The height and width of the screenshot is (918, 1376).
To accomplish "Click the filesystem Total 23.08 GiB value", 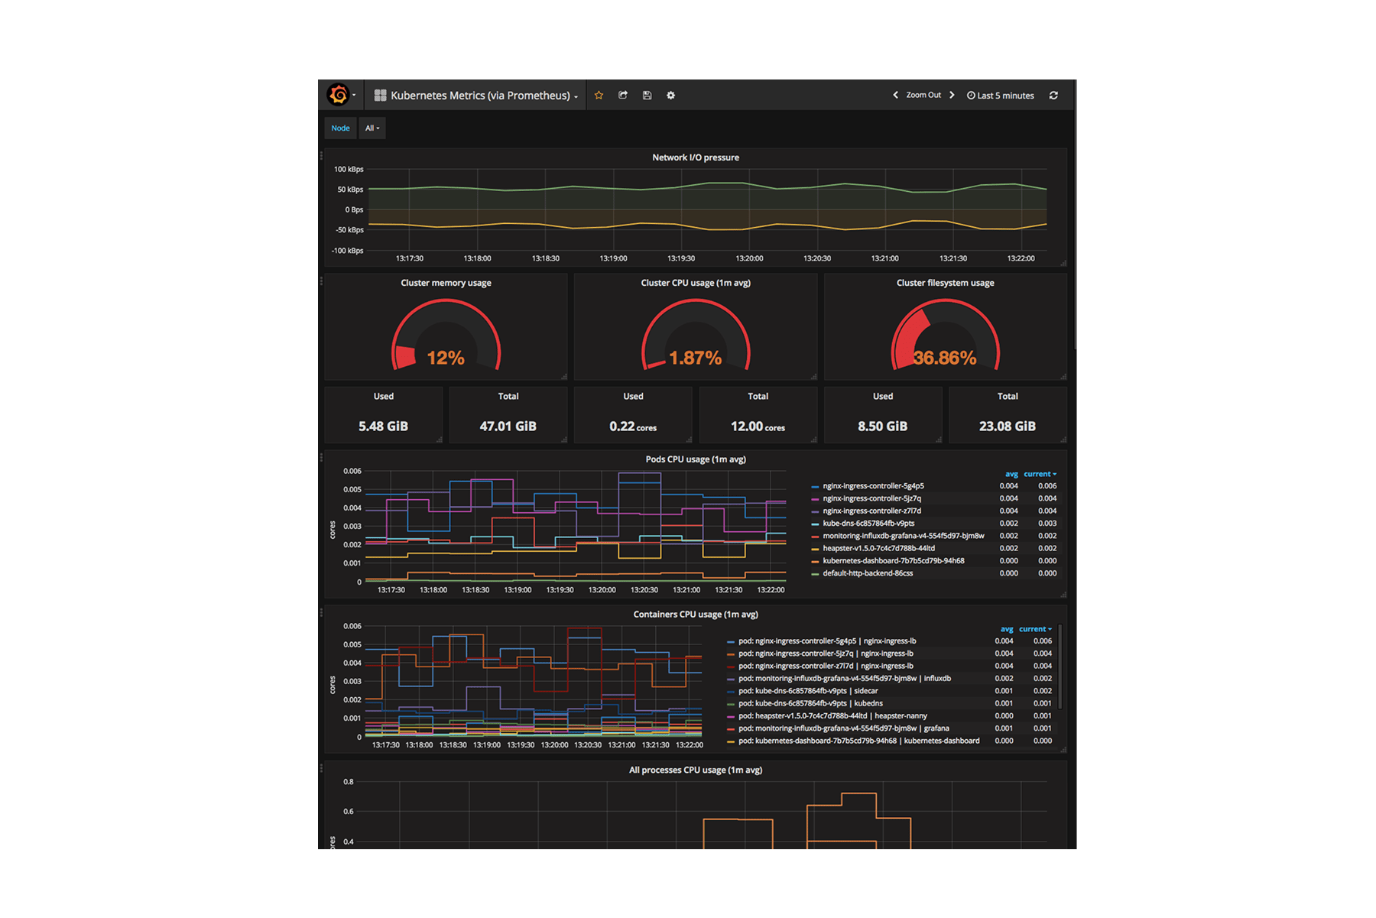I will coord(1008,427).
